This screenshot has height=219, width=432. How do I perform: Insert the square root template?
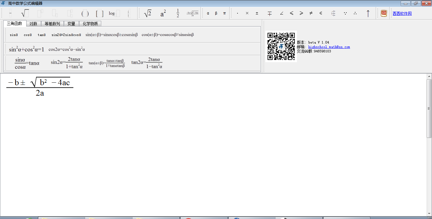point(25,14)
